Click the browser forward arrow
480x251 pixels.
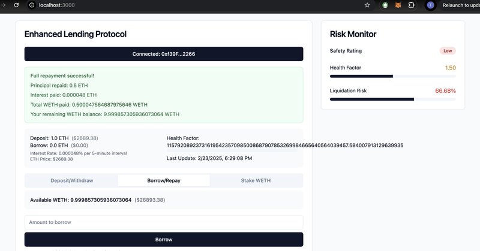point(4,5)
